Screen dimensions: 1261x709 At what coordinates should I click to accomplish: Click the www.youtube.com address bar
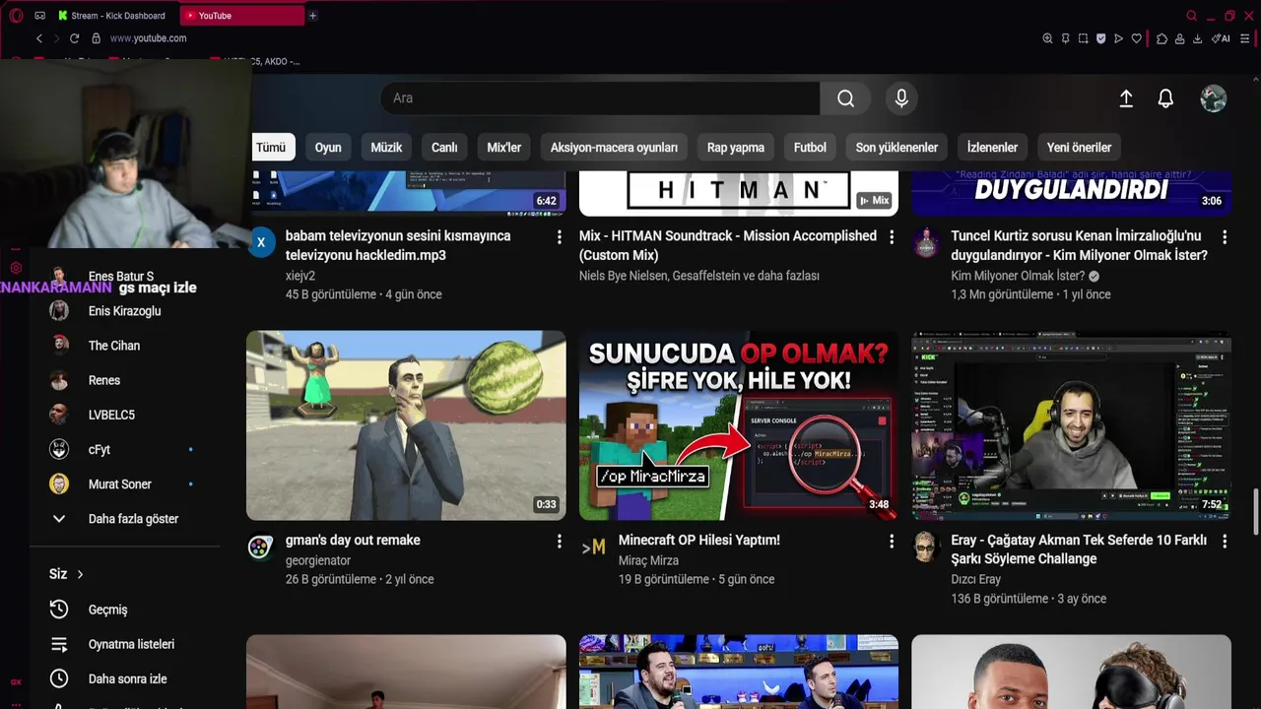click(x=148, y=38)
